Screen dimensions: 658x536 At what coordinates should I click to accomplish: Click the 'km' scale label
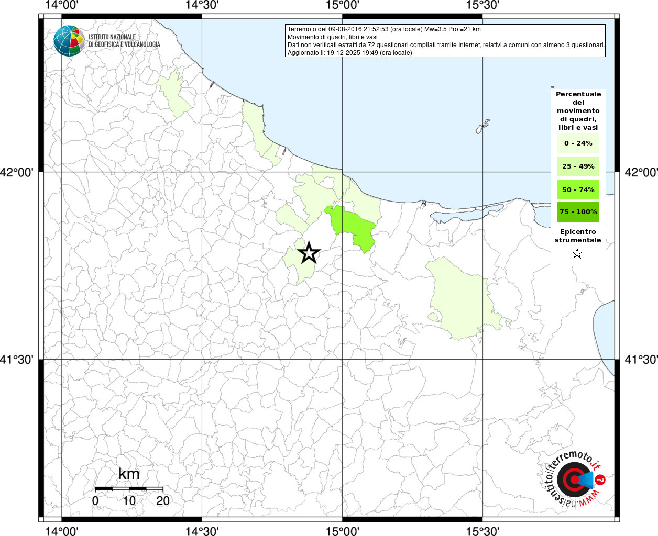coord(129,474)
